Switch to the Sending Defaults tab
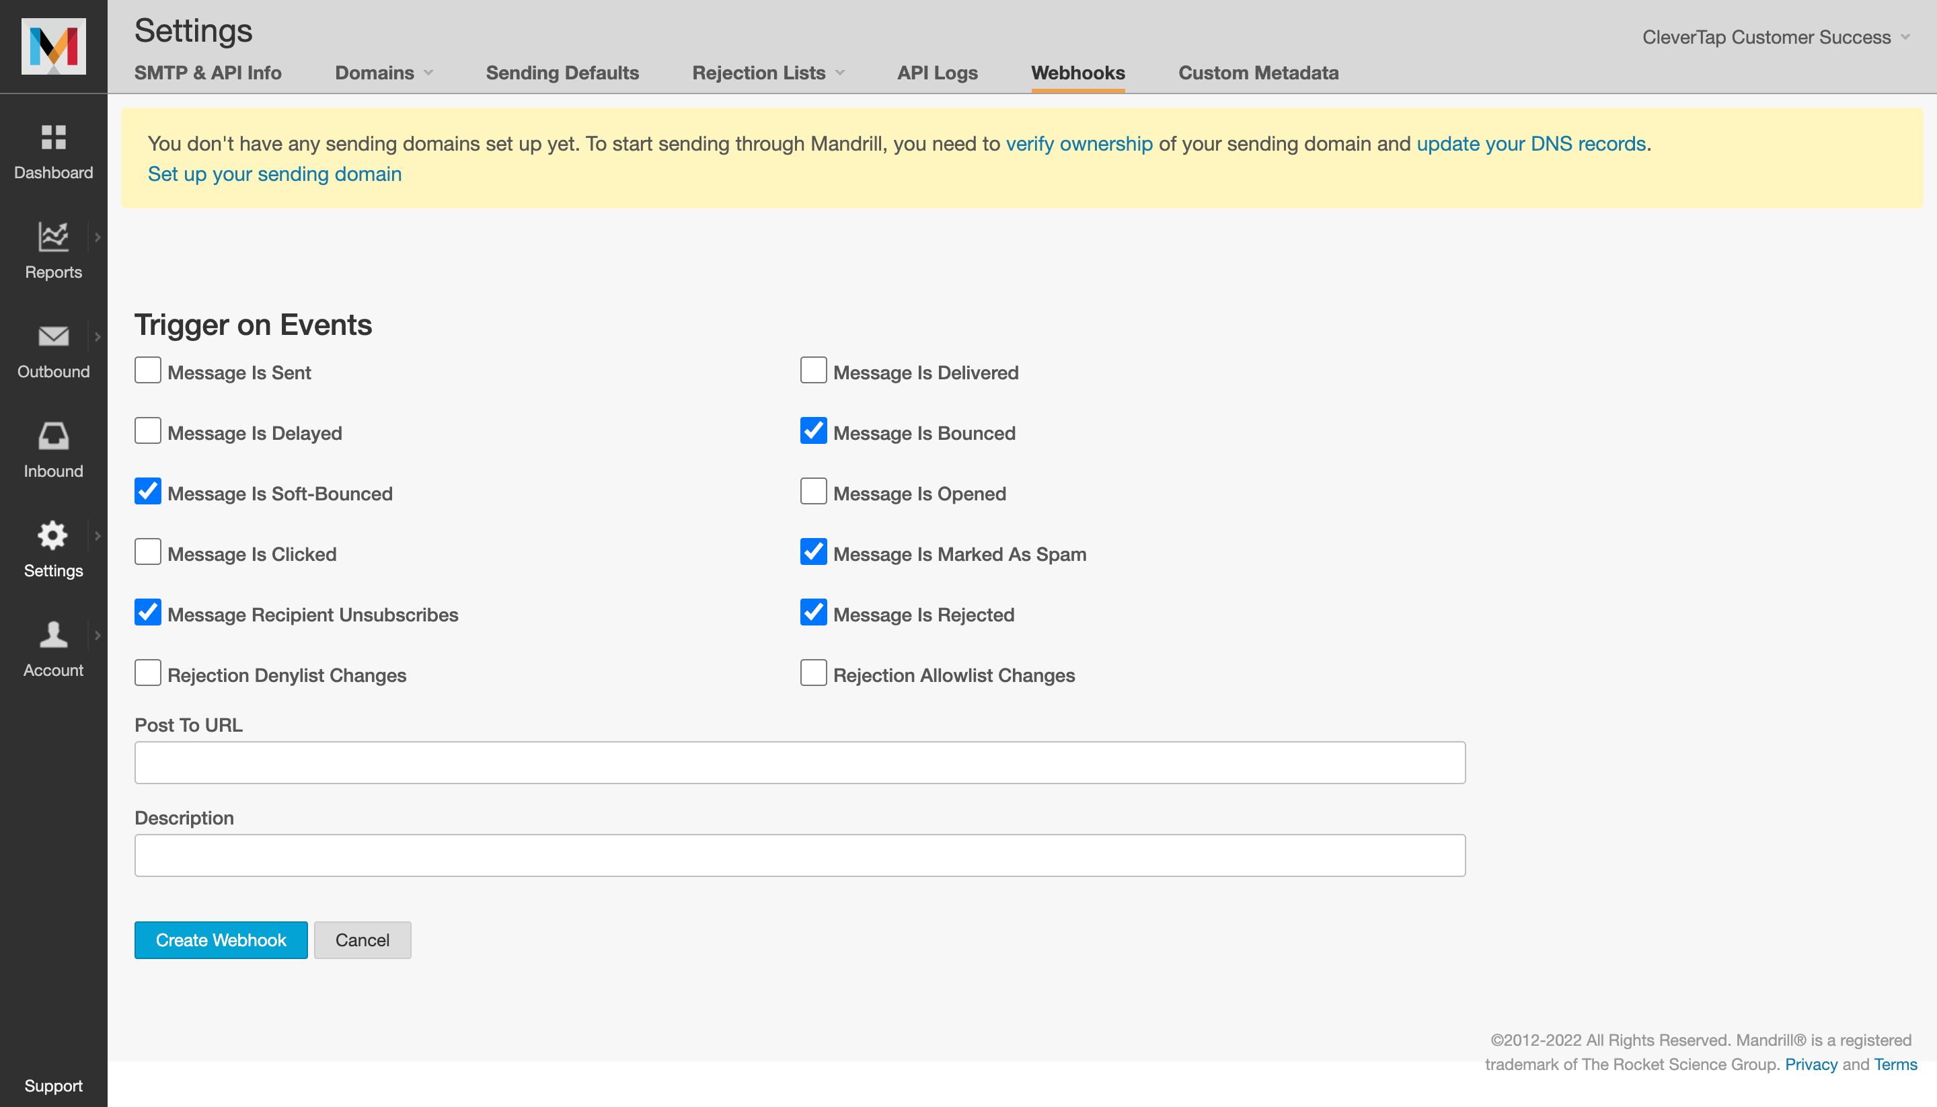The image size is (1937, 1107). coord(562,73)
